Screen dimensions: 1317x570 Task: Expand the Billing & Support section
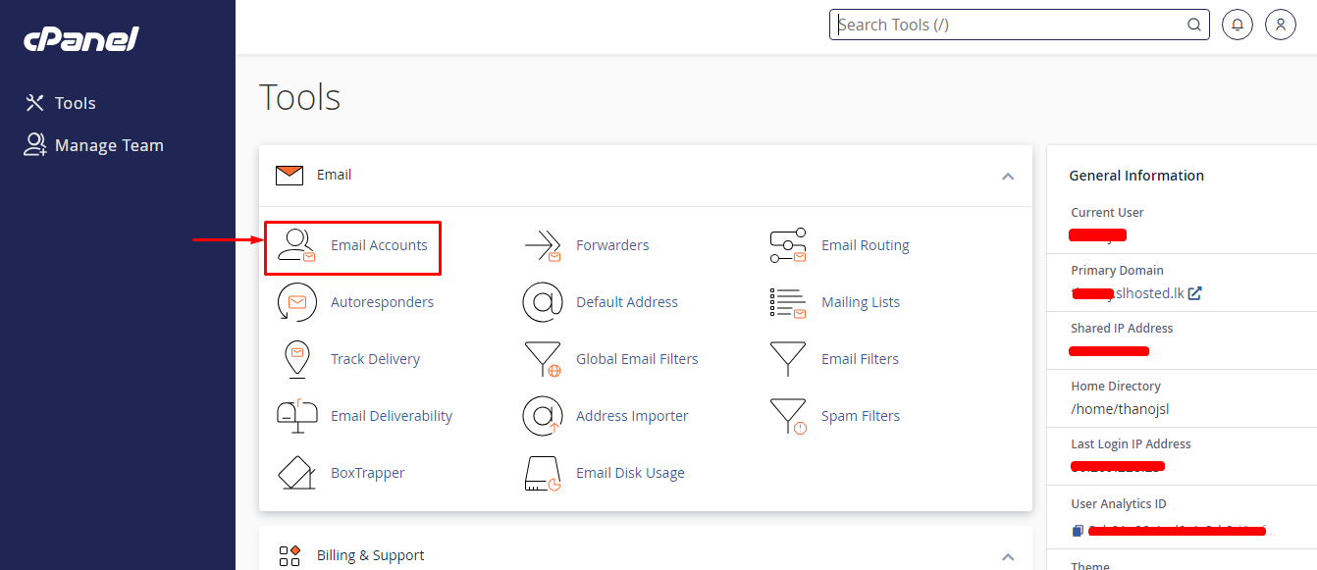coord(1008,556)
